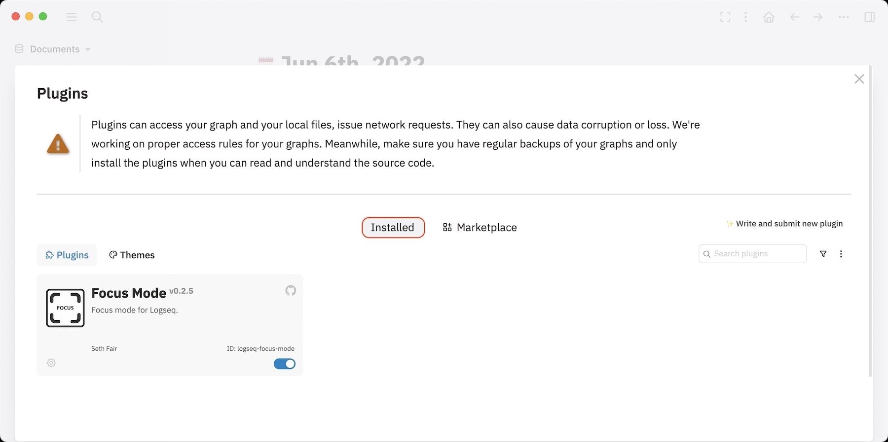888x442 pixels.
Task: Open the top toolbar horizontal ellipsis menu
Action: pyautogui.click(x=844, y=17)
